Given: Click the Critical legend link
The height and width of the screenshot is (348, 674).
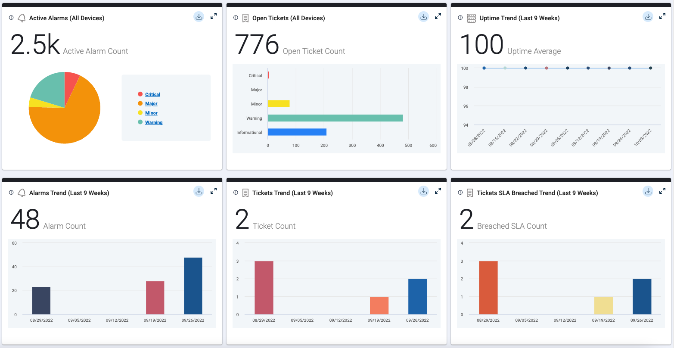Looking at the screenshot, I should click(152, 94).
